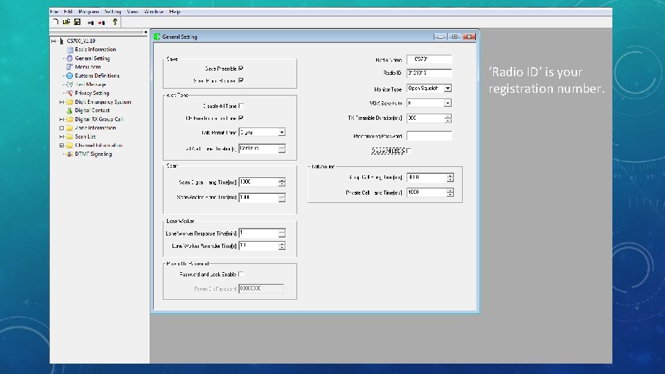Click the Read from radio toolbar icon
Viewport: 665px width, 374px height.
[x=90, y=22]
